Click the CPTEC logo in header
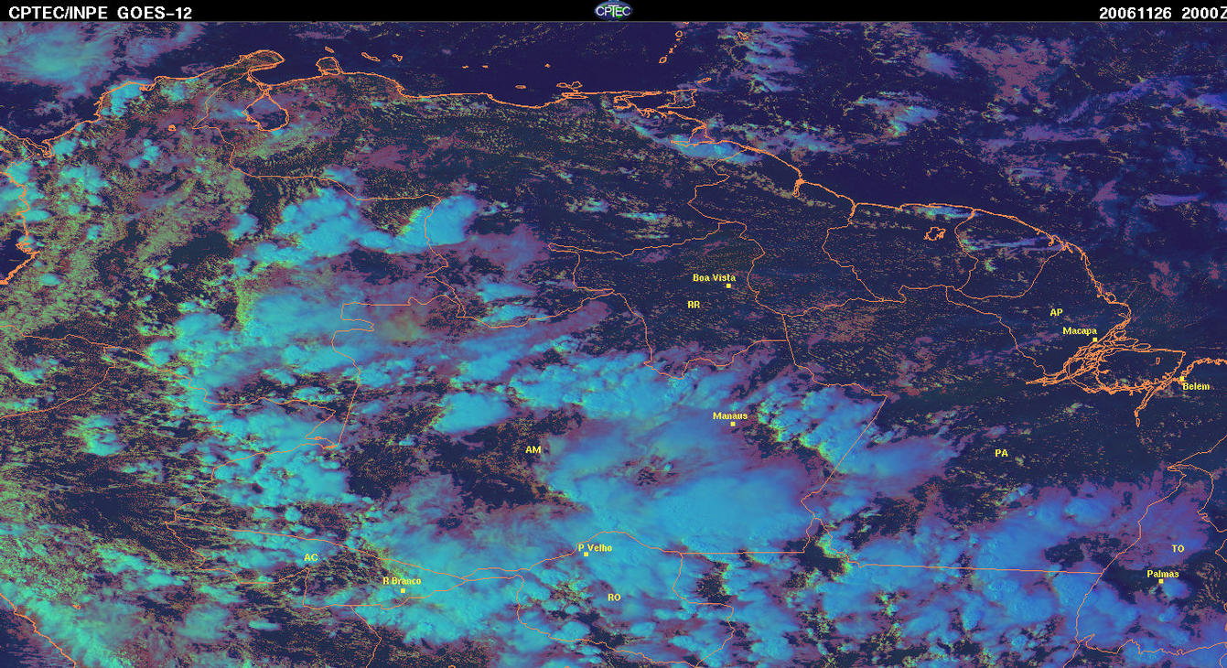The width and height of the screenshot is (1227, 668). pyautogui.click(x=613, y=10)
